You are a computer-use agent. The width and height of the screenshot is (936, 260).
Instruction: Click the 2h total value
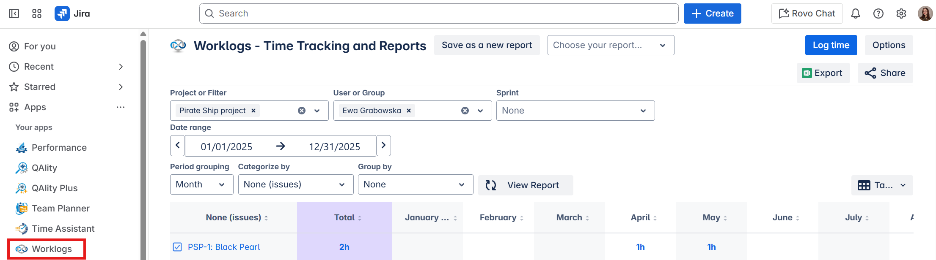(344, 247)
